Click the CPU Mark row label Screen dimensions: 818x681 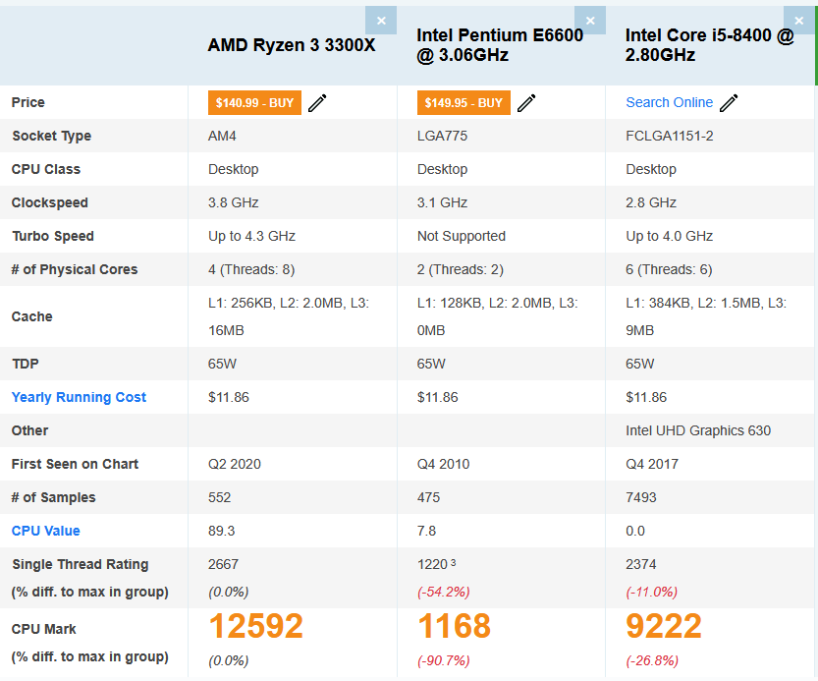pyautogui.click(x=44, y=629)
